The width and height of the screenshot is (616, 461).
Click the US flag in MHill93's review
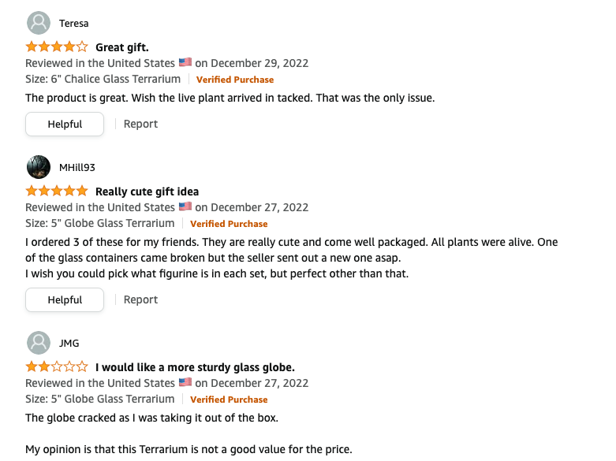pos(185,206)
